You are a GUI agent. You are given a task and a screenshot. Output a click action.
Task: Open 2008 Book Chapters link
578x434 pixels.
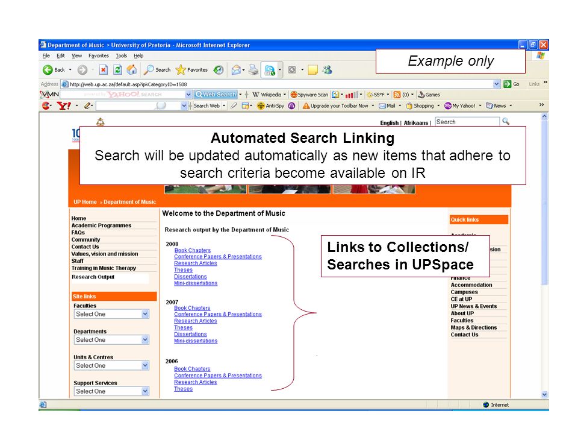click(x=193, y=250)
